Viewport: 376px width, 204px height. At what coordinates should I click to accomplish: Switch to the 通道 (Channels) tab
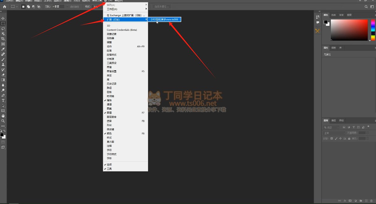333,121
